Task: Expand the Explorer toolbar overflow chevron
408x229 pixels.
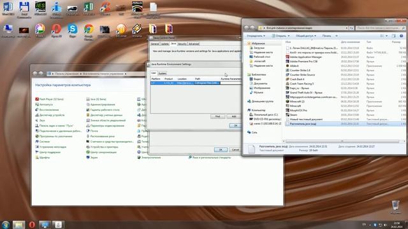Action: pos(337,36)
